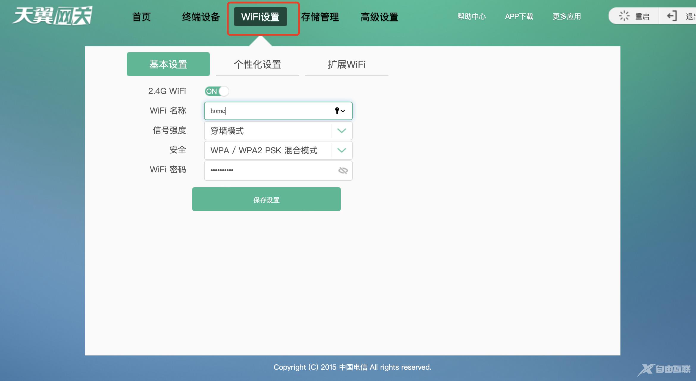
Task: Open the APP下载 download link
Action: click(x=519, y=17)
